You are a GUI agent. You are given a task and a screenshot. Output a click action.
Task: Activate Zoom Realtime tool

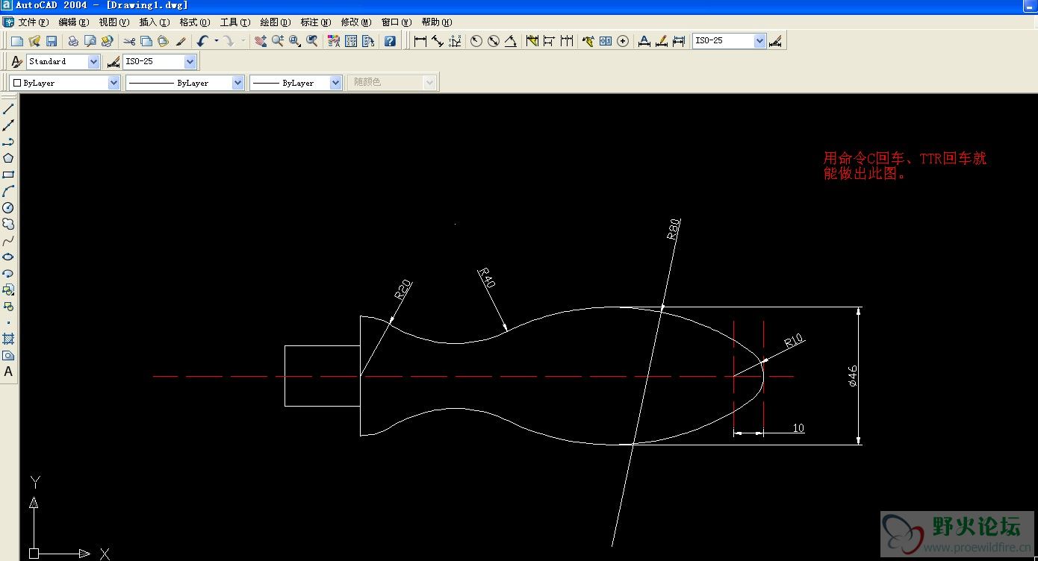(277, 41)
